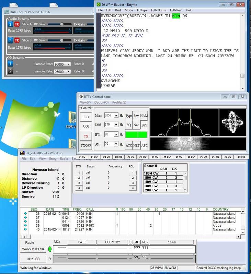Click the green radio focus indicator

[50, 249]
